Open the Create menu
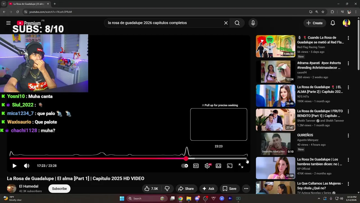This screenshot has width=360, height=203. click(314, 23)
